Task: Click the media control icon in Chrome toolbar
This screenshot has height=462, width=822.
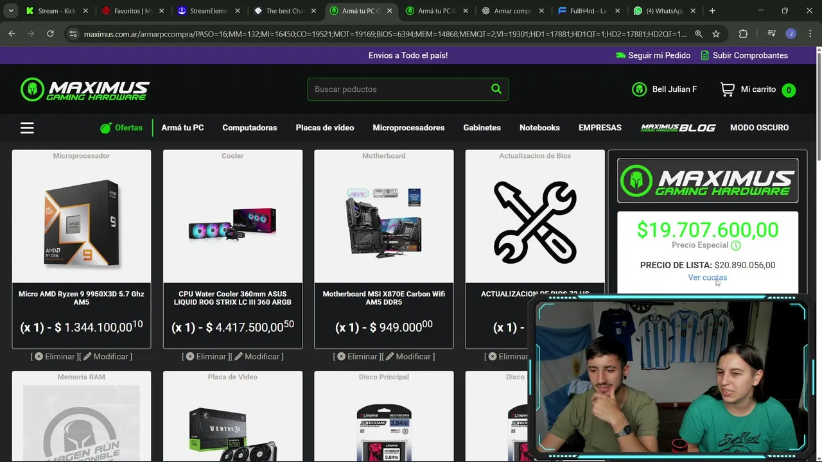Action: click(772, 33)
